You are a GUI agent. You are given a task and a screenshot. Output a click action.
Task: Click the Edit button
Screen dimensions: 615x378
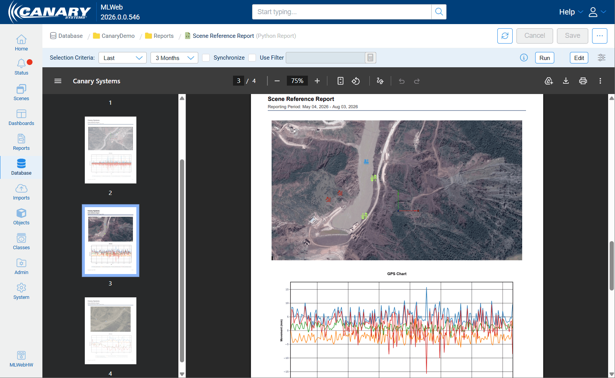tap(579, 58)
